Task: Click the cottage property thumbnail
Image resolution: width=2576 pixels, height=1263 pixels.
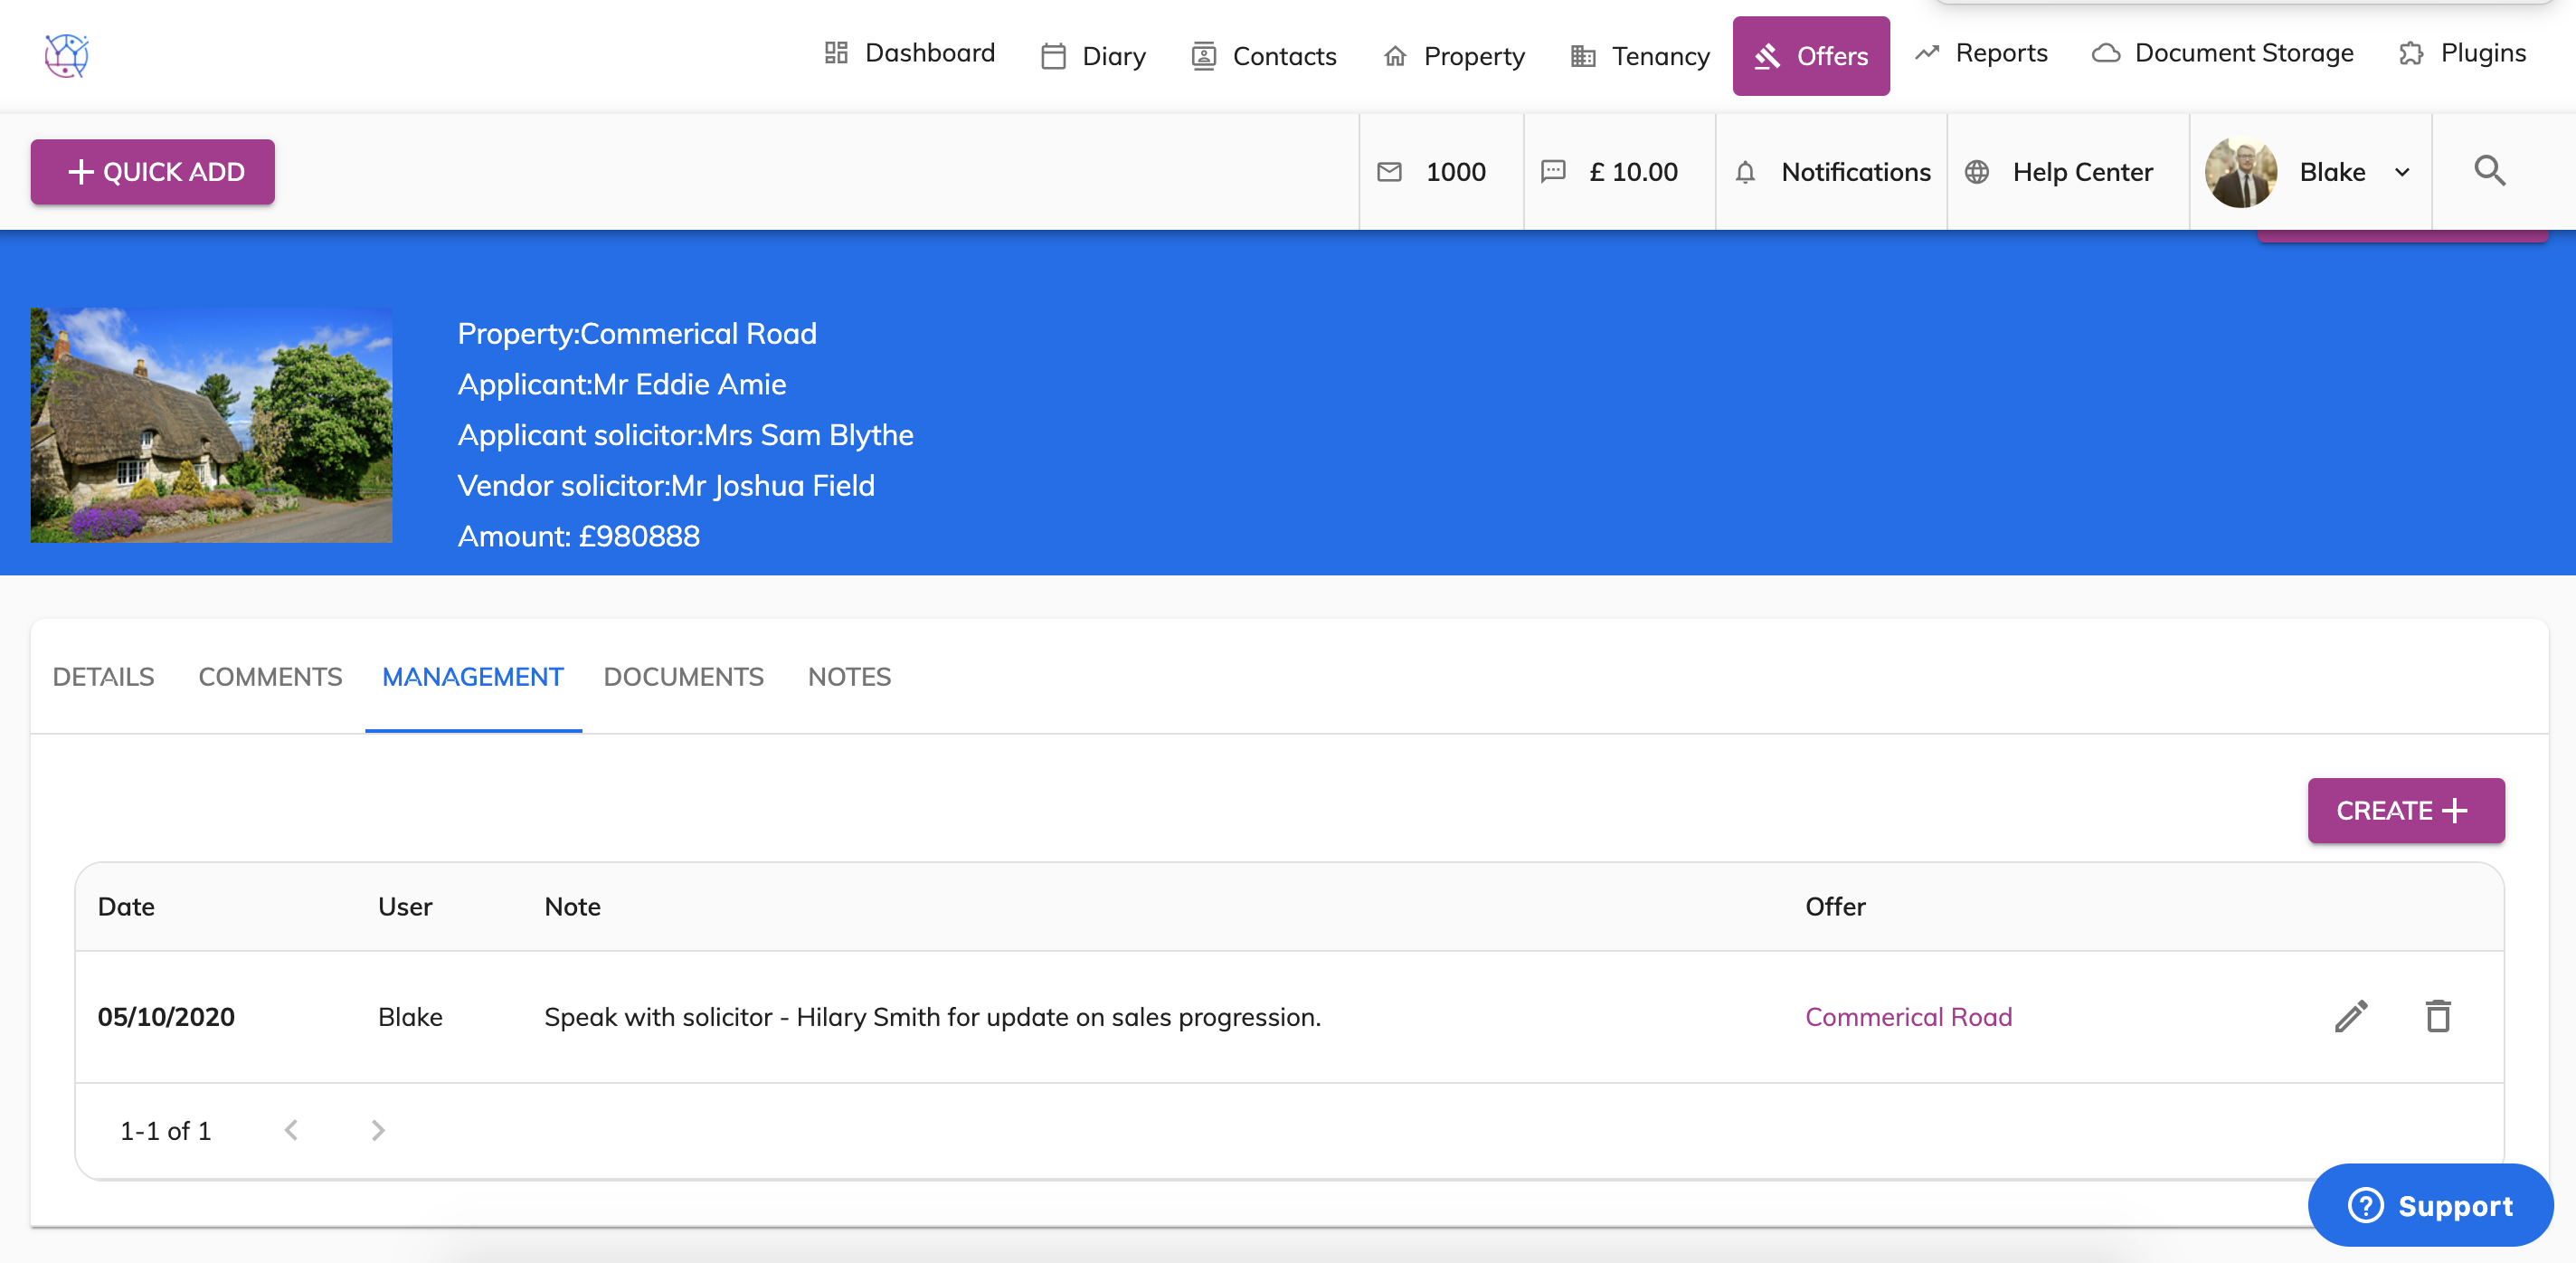Action: click(x=212, y=425)
